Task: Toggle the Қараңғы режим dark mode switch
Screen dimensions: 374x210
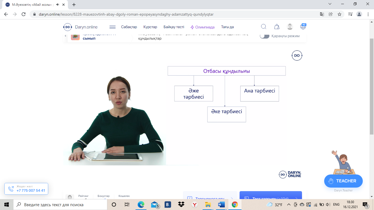Action: (265, 36)
